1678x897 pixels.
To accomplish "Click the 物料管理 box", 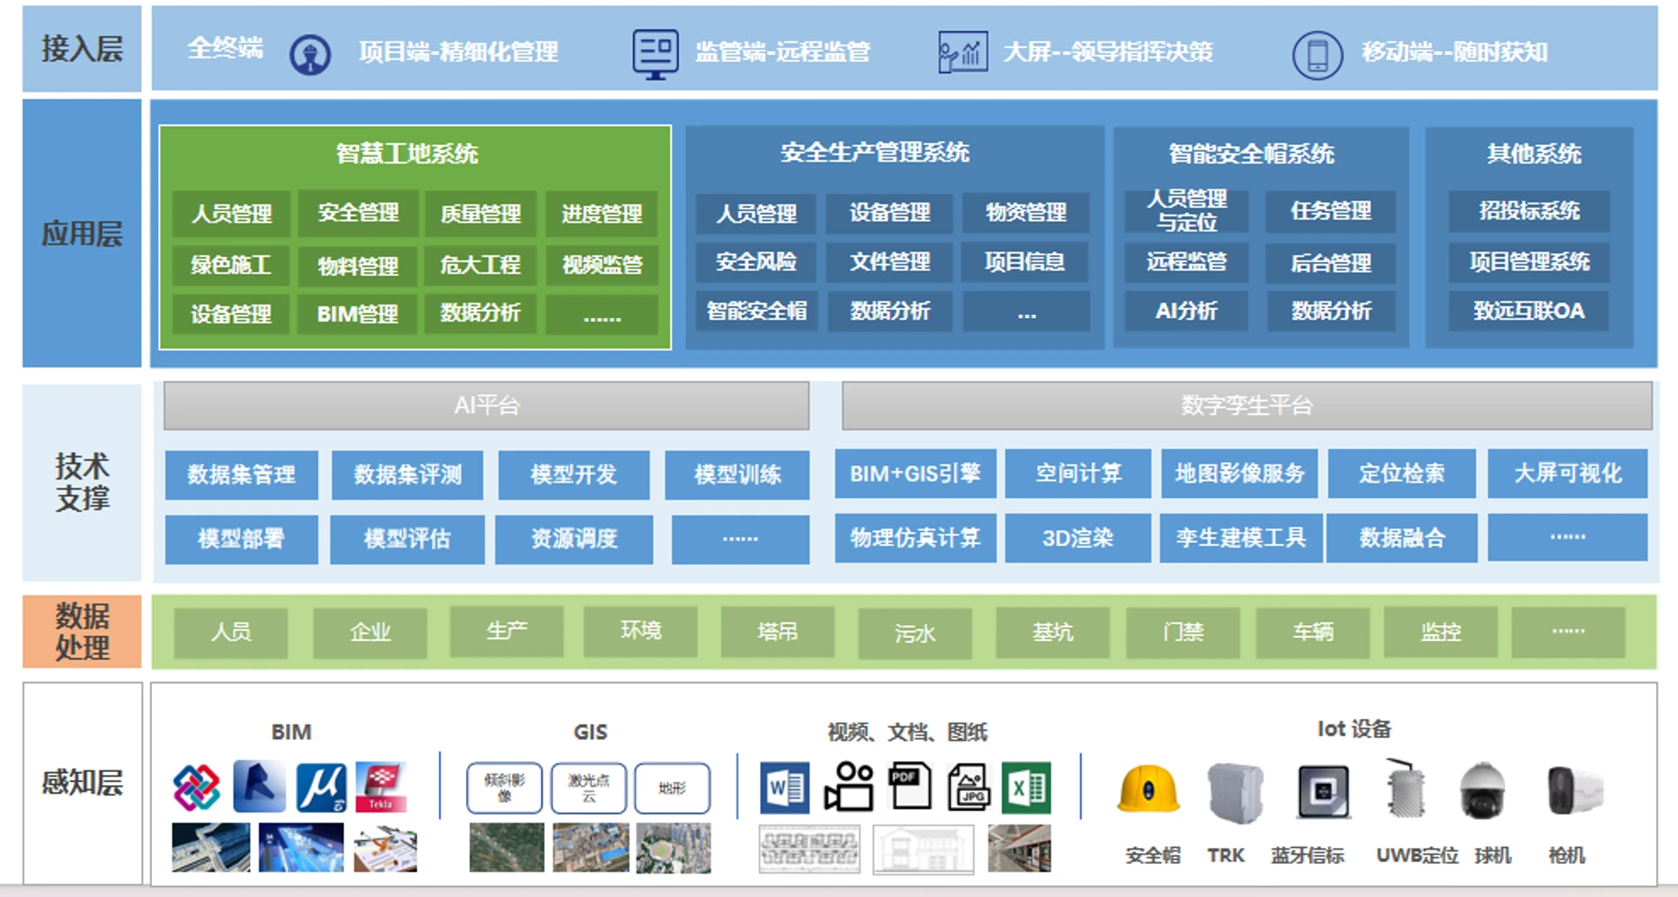I will 357,266.
